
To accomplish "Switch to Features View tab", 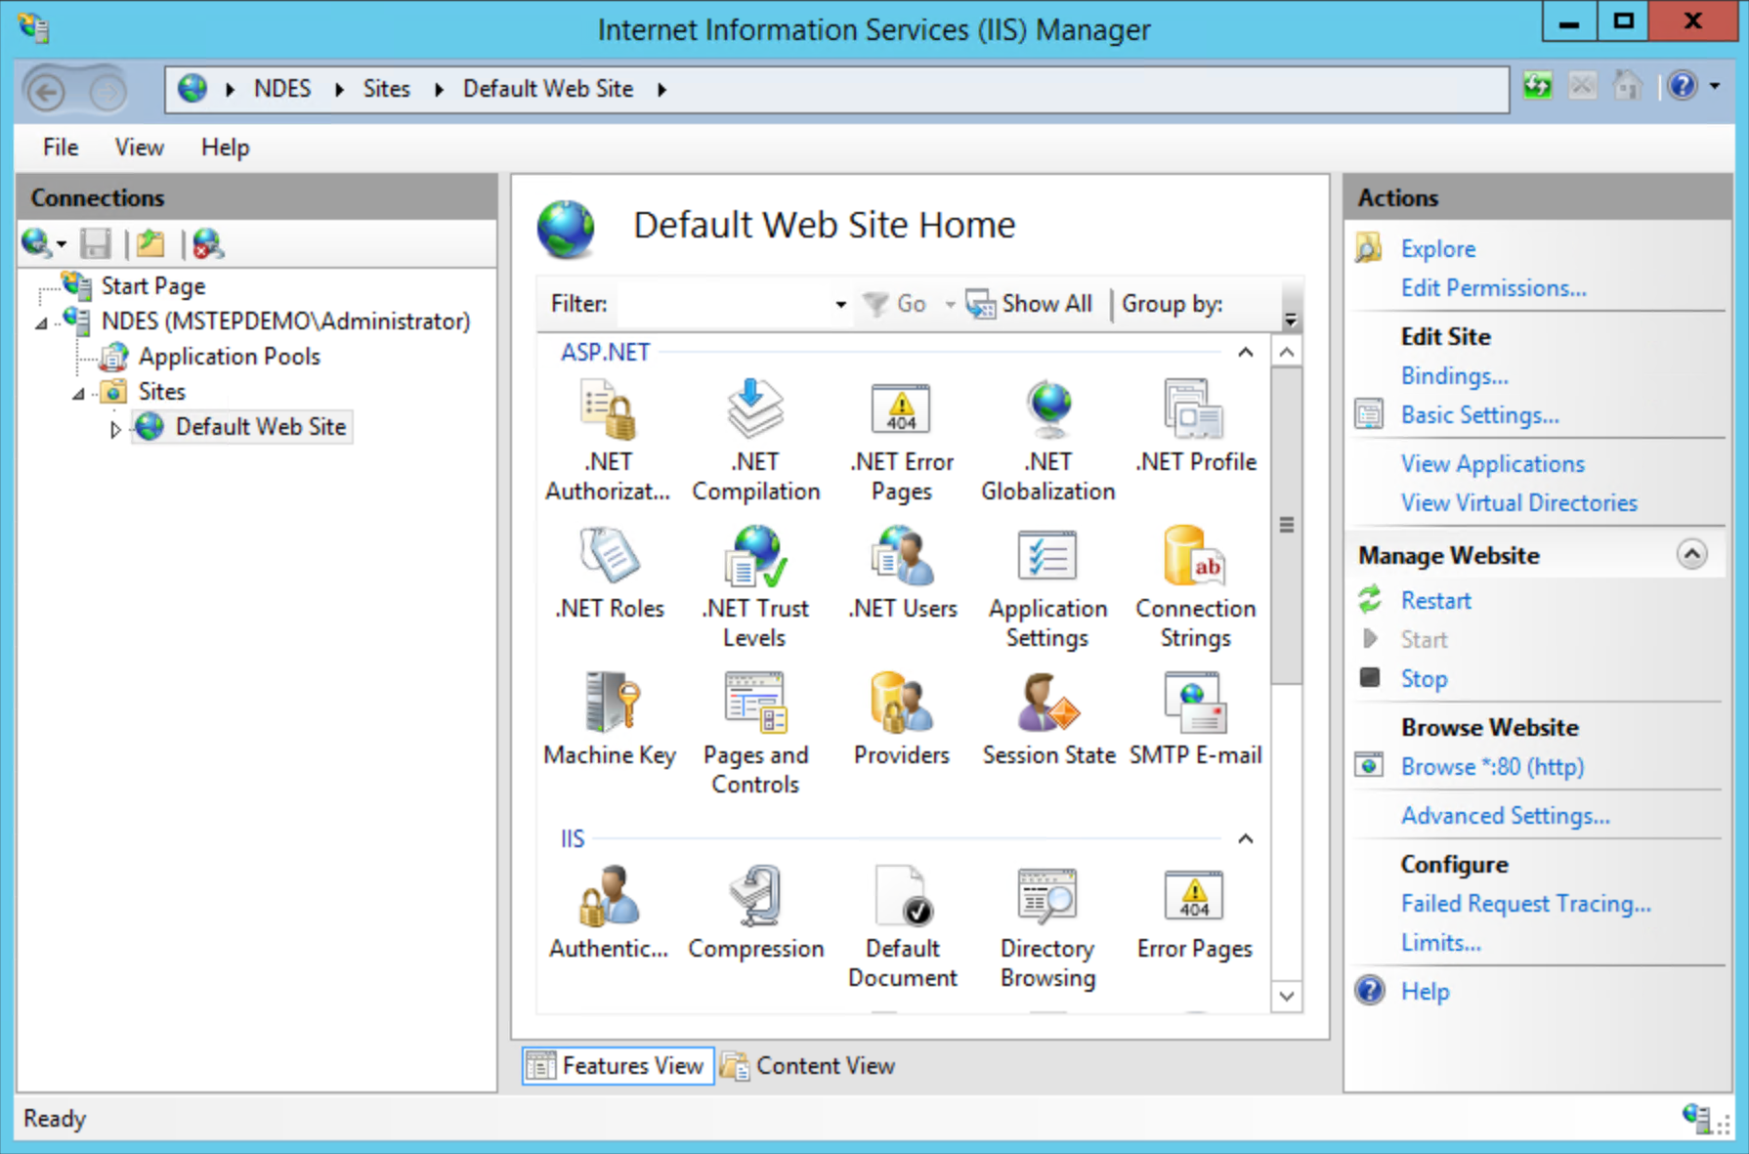I will tap(618, 1065).
